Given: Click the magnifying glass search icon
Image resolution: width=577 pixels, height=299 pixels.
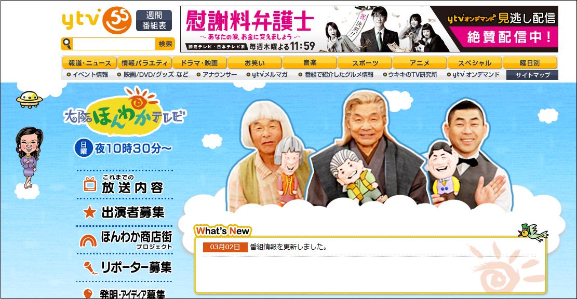Looking at the screenshot, I should 66,44.
